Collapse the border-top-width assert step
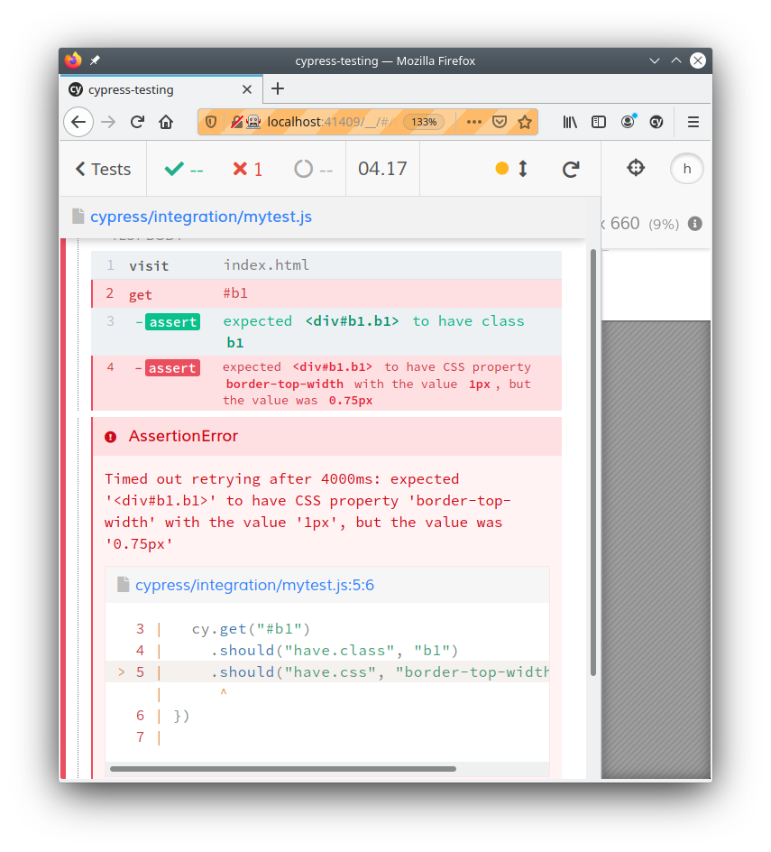Screen dimensions: 771x852 click(136, 367)
